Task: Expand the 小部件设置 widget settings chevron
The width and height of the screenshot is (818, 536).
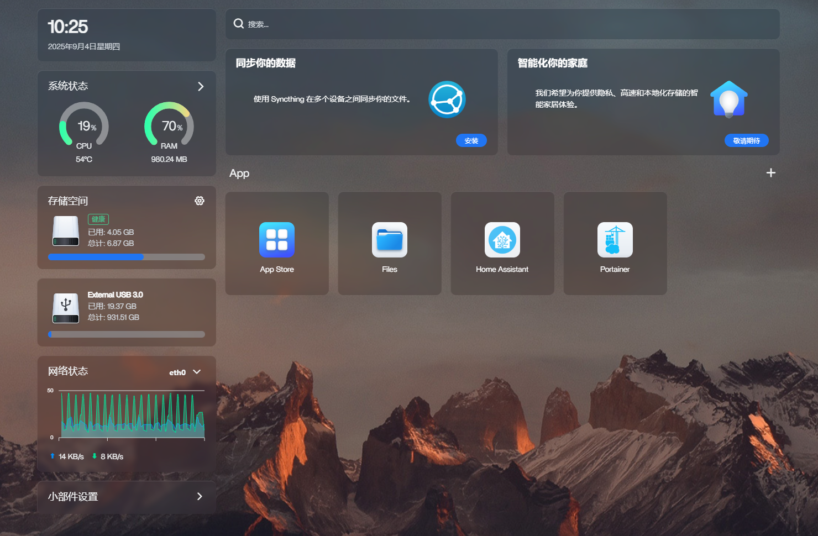Action: click(200, 496)
